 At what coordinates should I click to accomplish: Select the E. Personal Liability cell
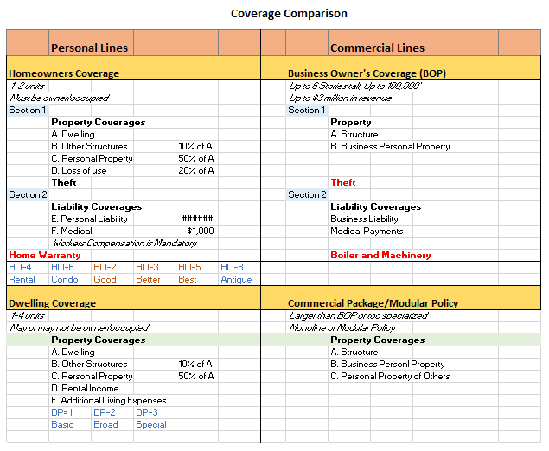point(89,219)
